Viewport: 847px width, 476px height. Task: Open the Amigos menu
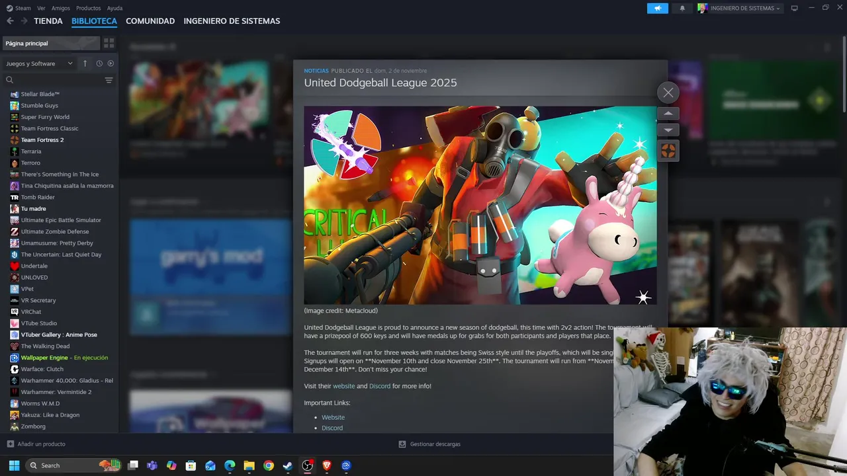(61, 8)
